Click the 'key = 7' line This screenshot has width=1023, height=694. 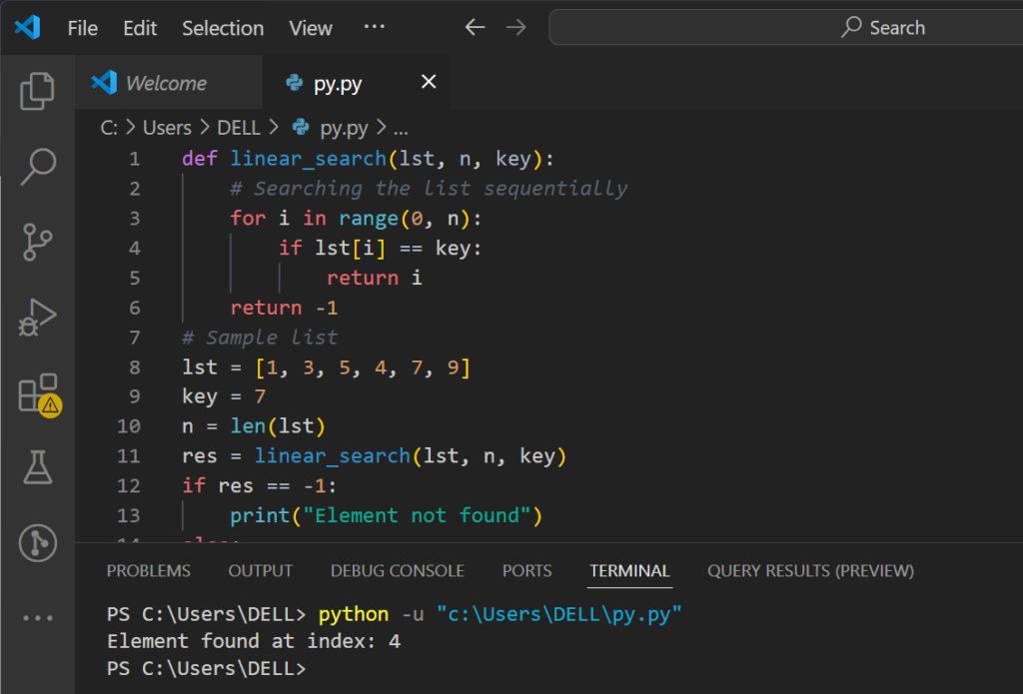pyautogui.click(x=224, y=396)
